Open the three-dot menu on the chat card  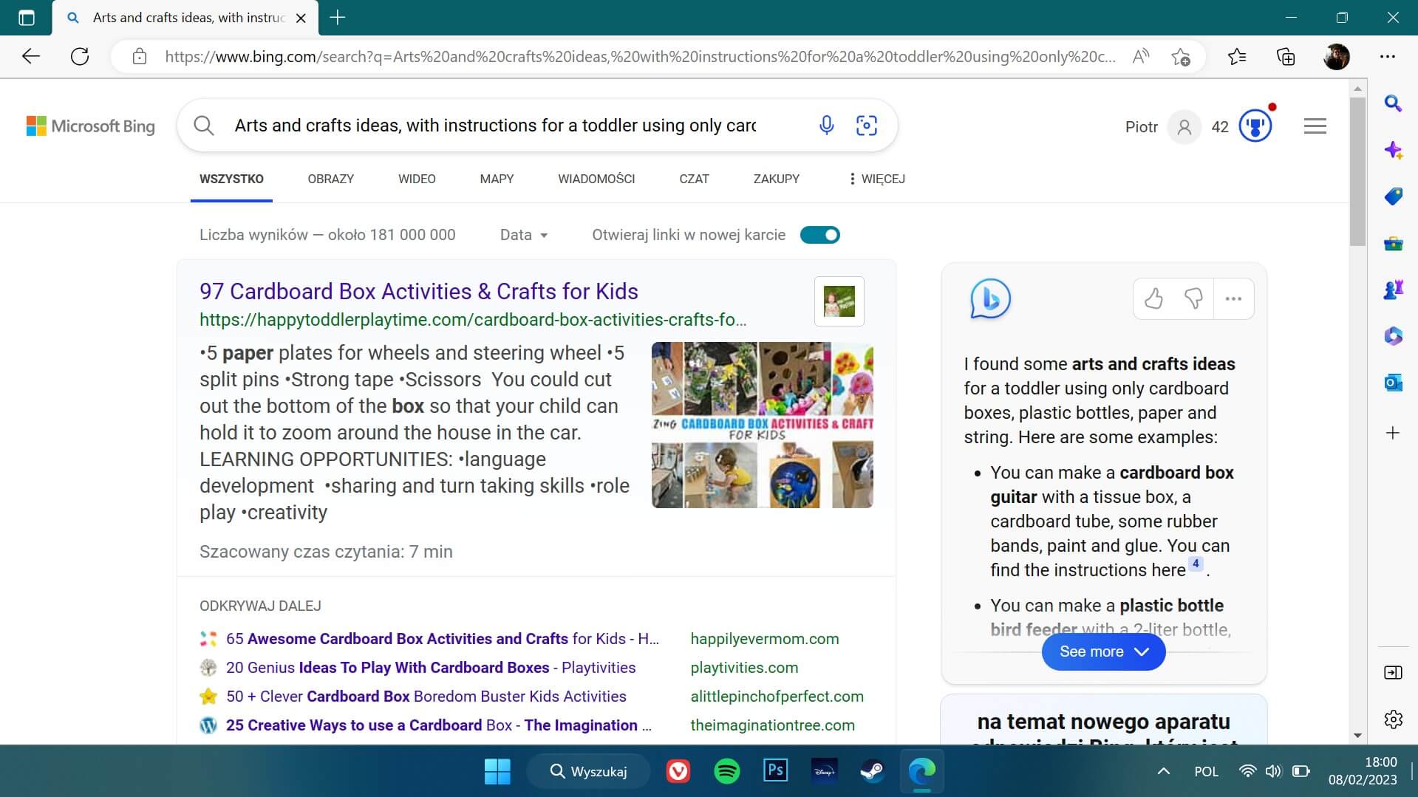[1234, 298]
